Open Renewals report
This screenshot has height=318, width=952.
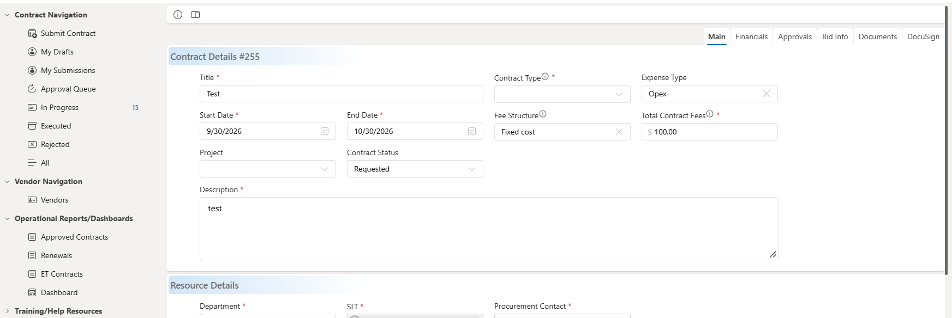point(56,255)
